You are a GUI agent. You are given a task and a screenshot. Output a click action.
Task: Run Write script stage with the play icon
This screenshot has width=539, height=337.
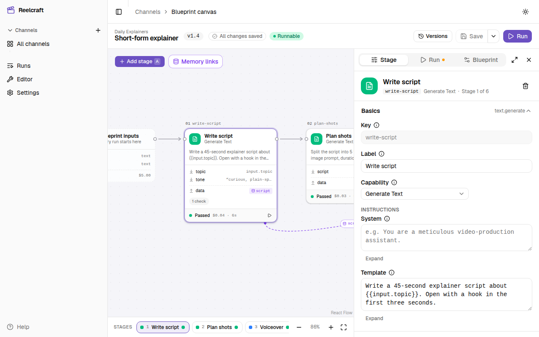(269, 215)
